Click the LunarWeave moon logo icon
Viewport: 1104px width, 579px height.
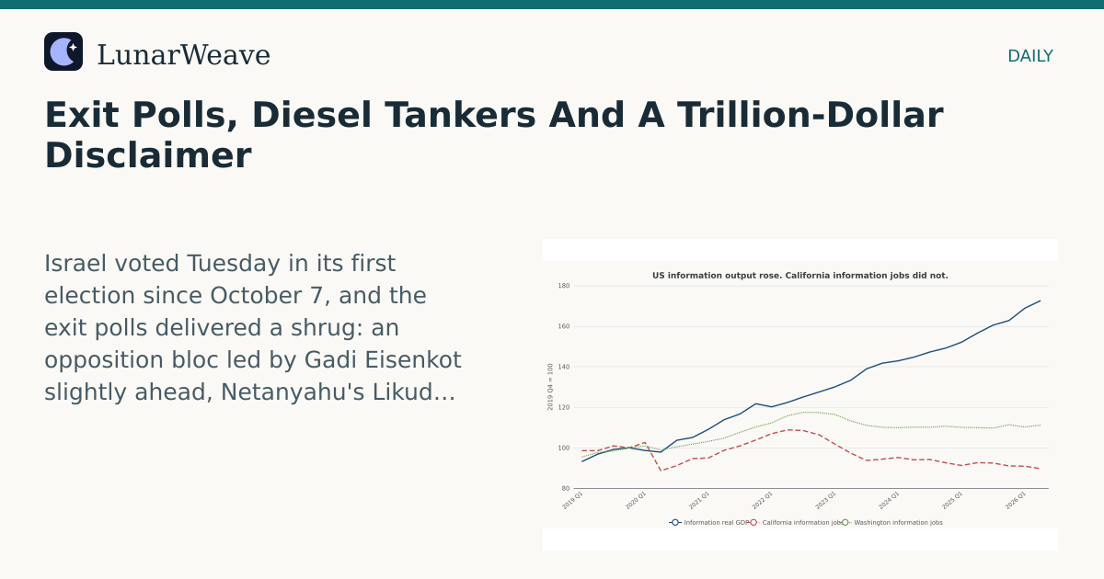pyautogui.click(x=63, y=51)
